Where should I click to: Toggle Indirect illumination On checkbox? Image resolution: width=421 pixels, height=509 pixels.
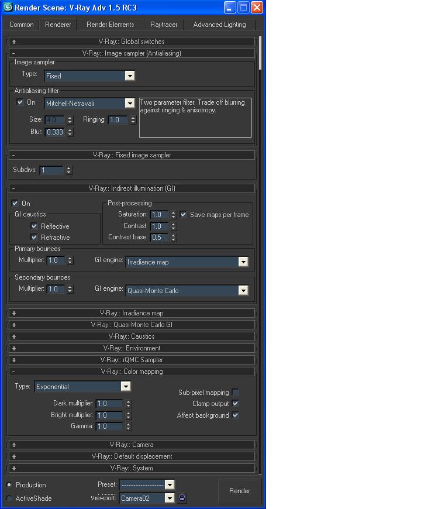(15, 203)
